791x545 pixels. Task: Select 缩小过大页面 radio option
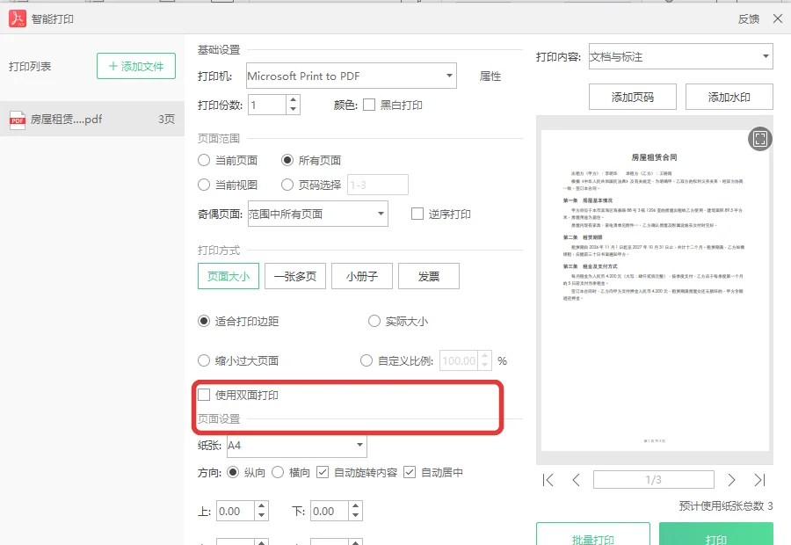coord(204,360)
